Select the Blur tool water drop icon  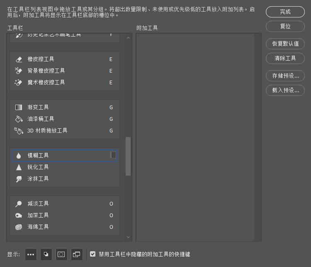coord(19,156)
